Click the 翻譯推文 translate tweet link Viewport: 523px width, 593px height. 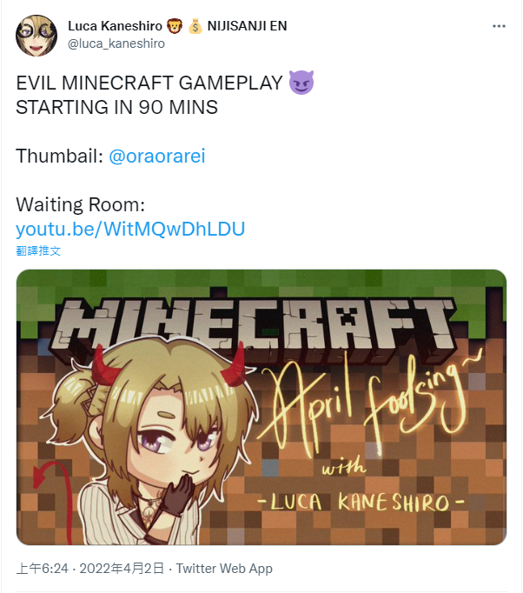tap(38, 250)
